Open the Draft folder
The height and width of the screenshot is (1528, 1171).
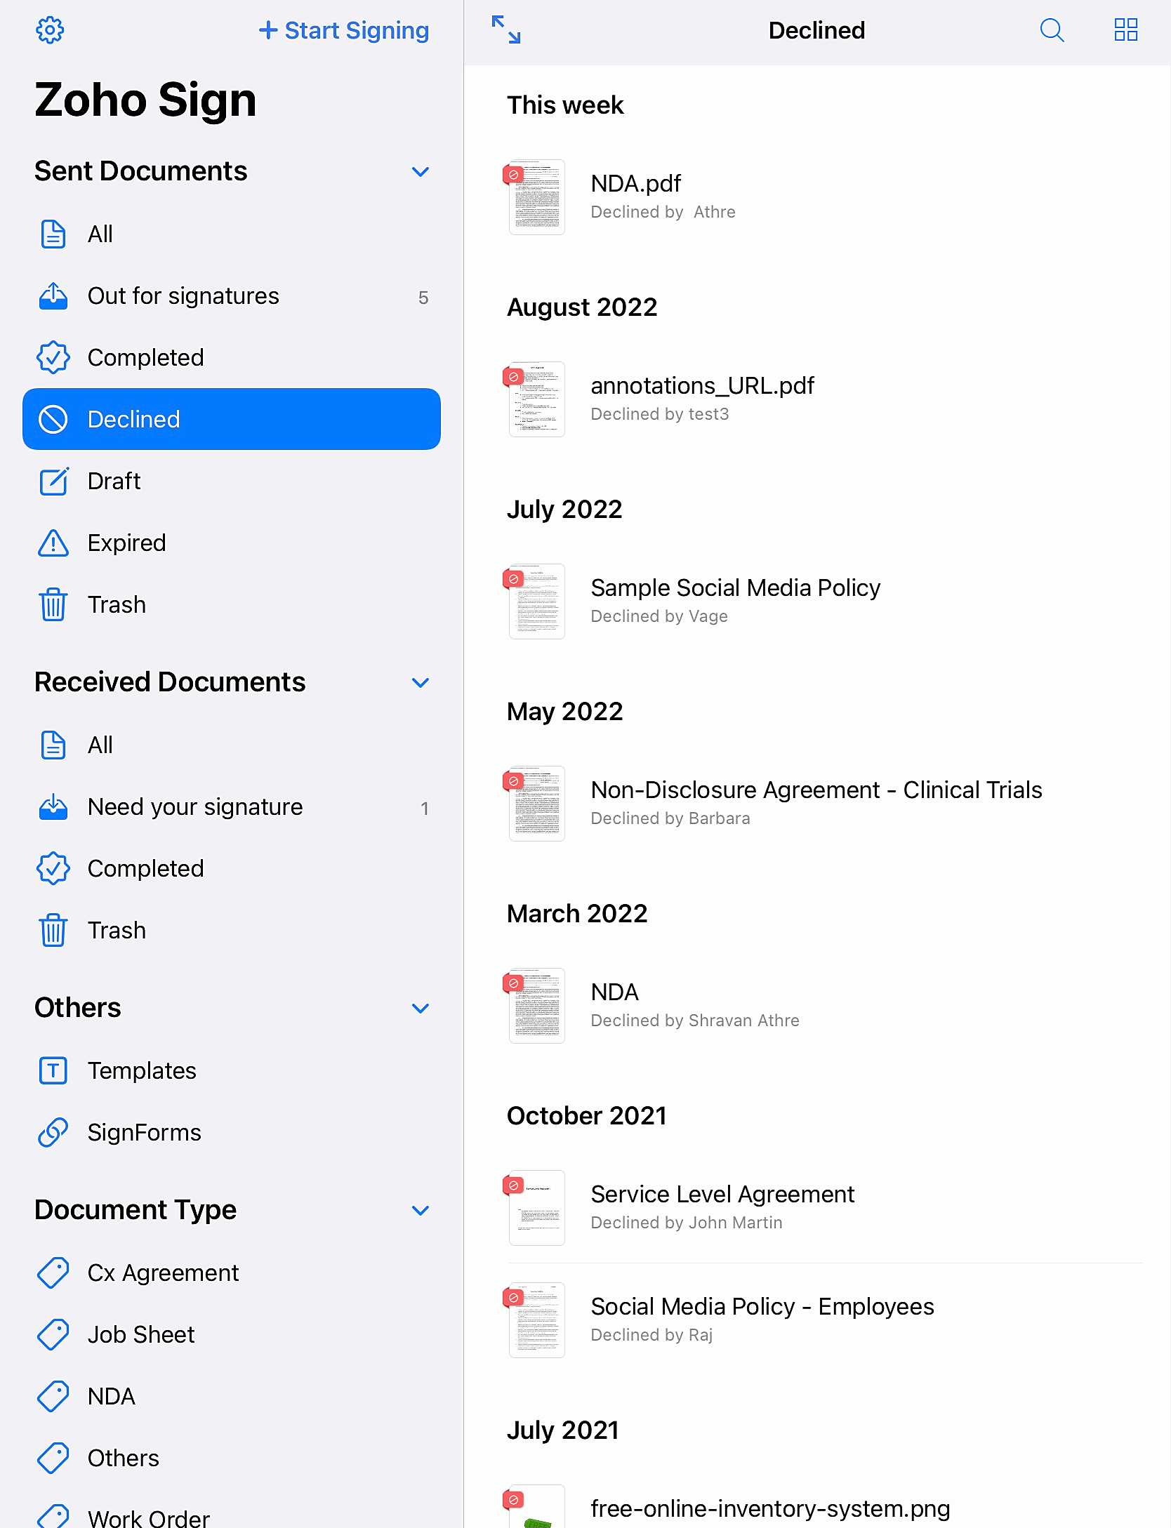pyautogui.click(x=232, y=481)
